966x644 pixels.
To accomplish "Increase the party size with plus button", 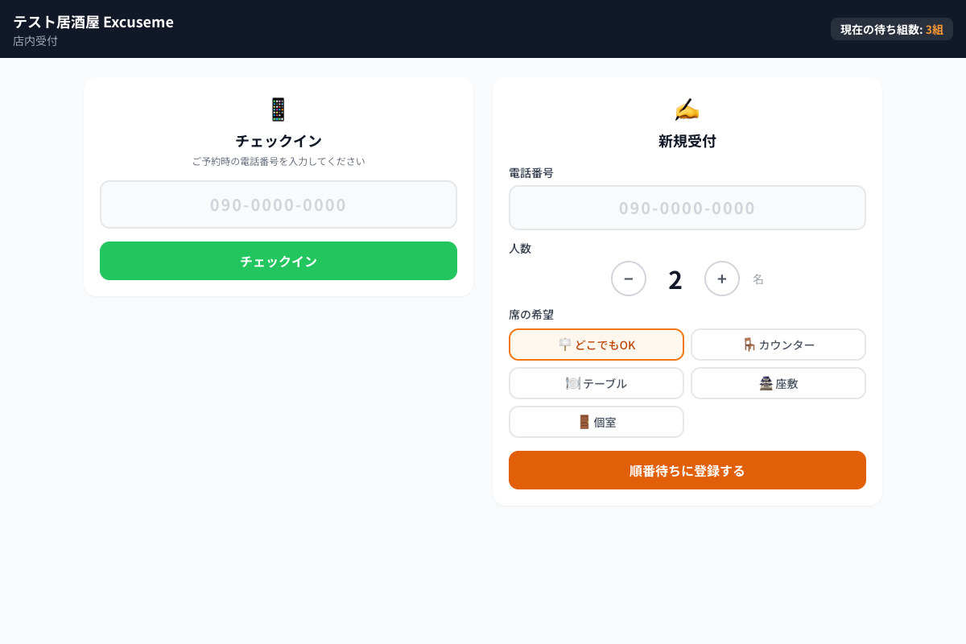I will click(722, 279).
